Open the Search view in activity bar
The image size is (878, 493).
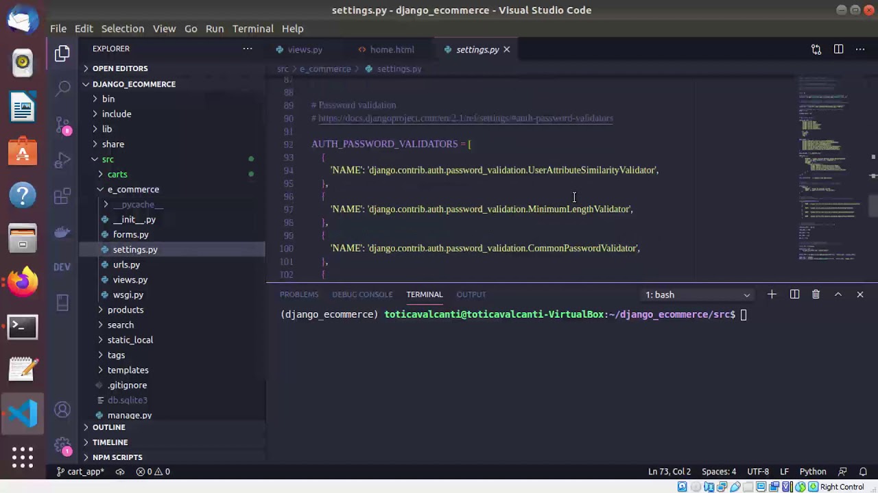62,87
